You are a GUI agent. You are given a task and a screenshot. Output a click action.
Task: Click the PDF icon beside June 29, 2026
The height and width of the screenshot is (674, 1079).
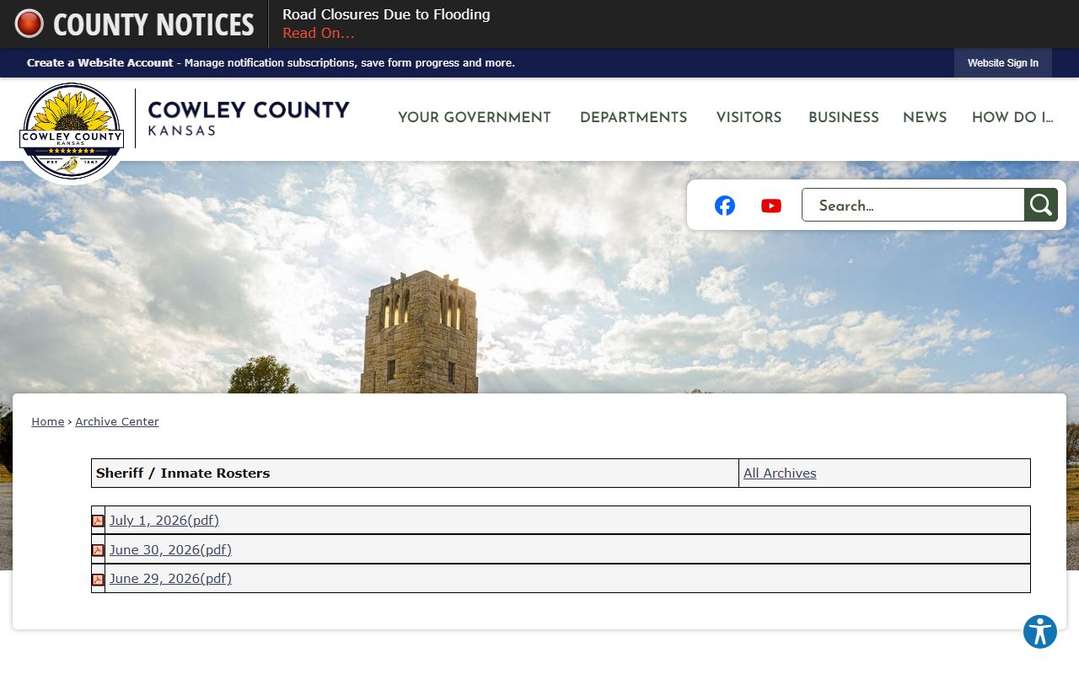point(98,580)
